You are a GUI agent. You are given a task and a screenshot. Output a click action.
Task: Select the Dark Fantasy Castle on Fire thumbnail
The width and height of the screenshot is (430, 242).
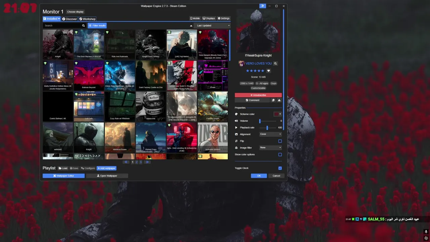151,76
